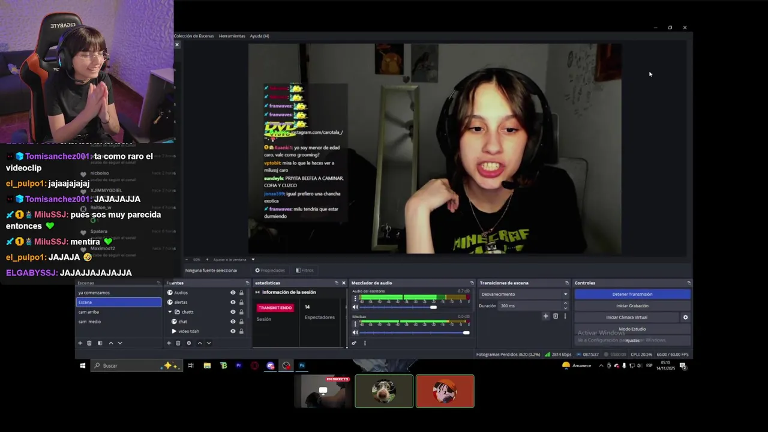Move source down arrow in Fuentes panel
Screen dimensions: 768x432
click(209, 343)
